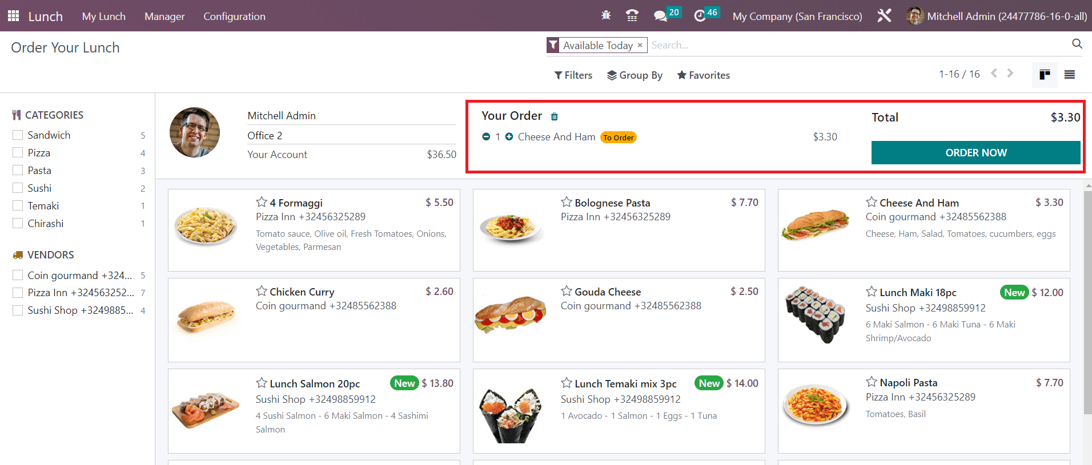Open the conversations chat icon
The width and height of the screenshot is (1092, 465).
pos(661,16)
